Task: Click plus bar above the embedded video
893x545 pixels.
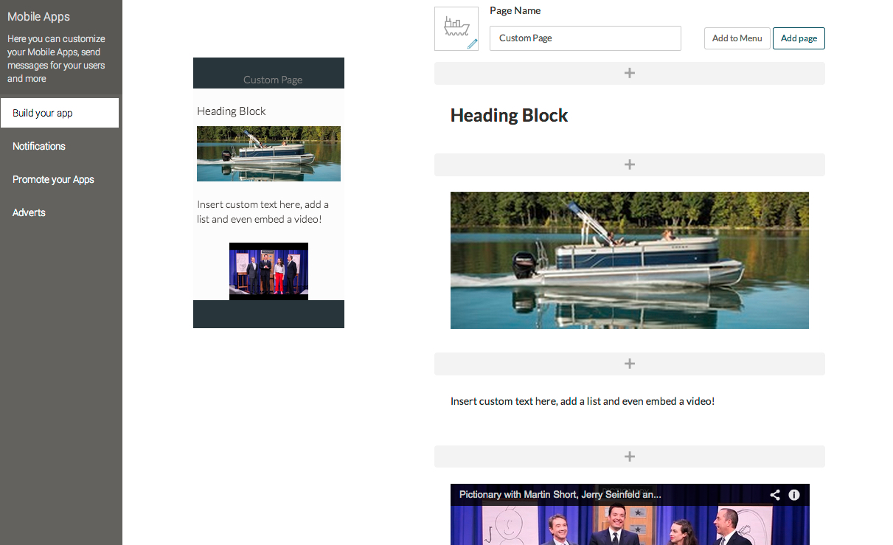Action: tap(629, 457)
